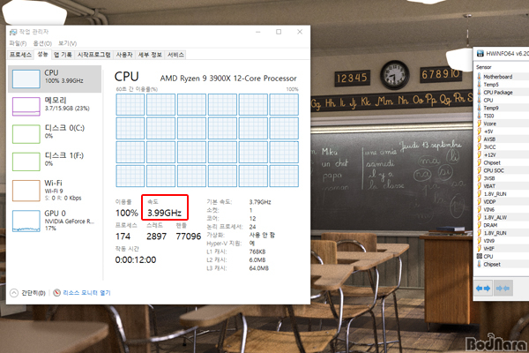
Task: Click the first logical processor graph cell
Action: pos(130,105)
